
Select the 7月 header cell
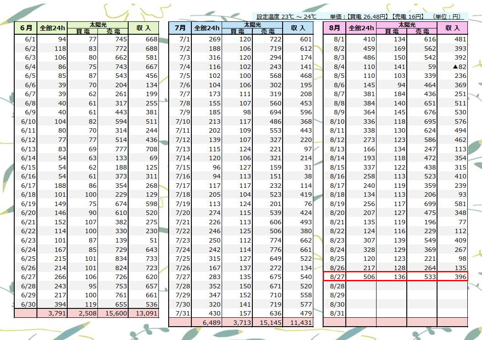[x=180, y=28]
